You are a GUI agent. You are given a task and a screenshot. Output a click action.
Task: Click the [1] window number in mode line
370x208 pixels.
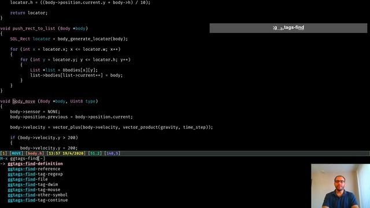point(3,153)
